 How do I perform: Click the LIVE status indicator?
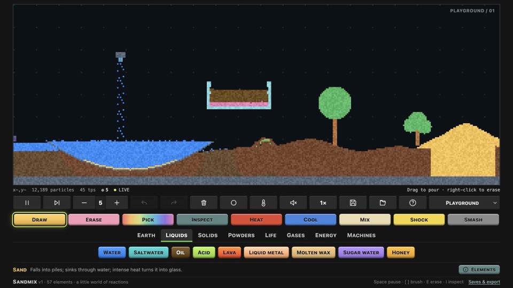pyautogui.click(x=121, y=190)
